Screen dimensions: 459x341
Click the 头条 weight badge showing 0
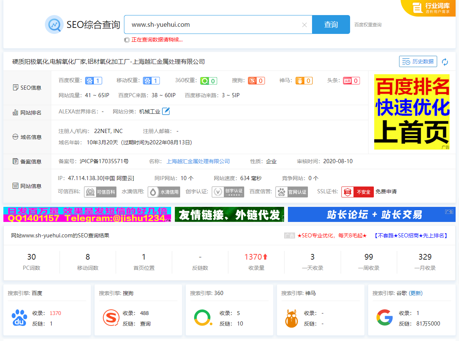coord(351,80)
